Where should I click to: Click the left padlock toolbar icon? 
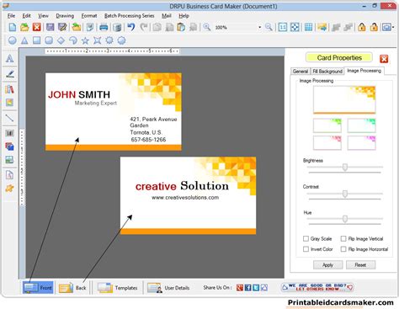coord(362,27)
